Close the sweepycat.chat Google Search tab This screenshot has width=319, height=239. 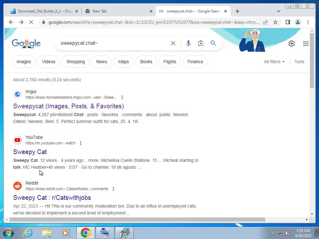(226, 11)
